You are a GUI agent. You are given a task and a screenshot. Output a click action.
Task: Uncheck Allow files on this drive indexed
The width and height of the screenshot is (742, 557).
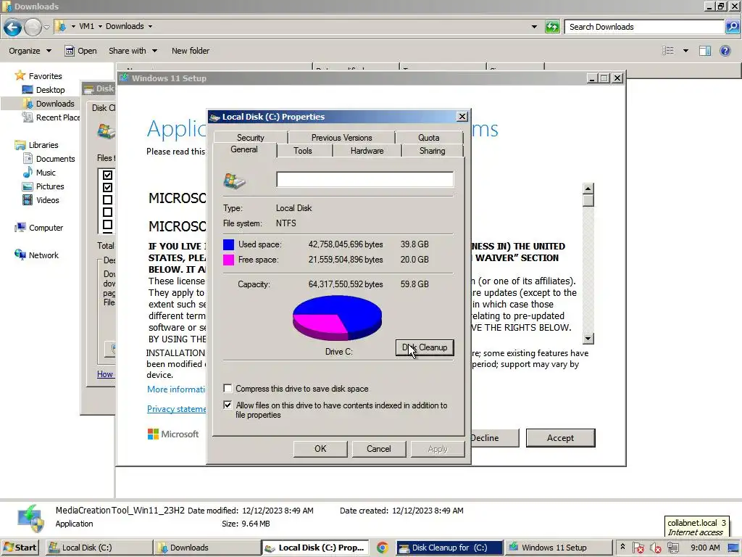pos(228,405)
